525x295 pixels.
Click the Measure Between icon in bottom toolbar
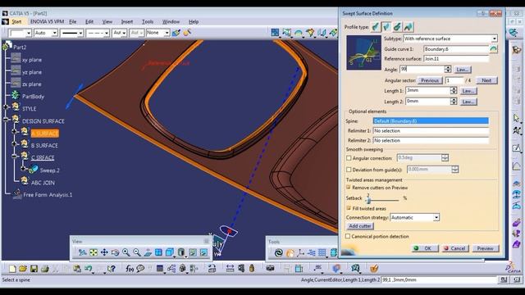(230, 269)
